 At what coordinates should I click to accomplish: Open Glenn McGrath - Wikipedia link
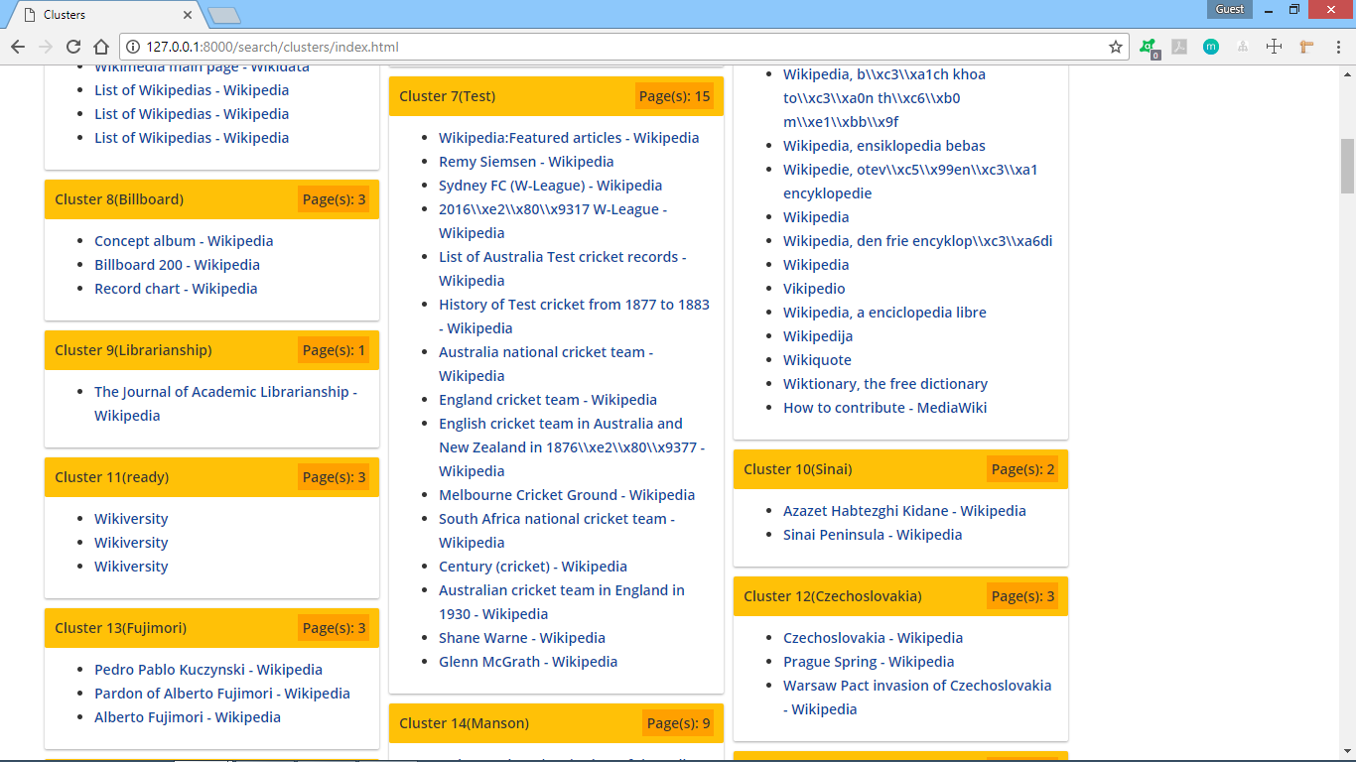(x=528, y=662)
